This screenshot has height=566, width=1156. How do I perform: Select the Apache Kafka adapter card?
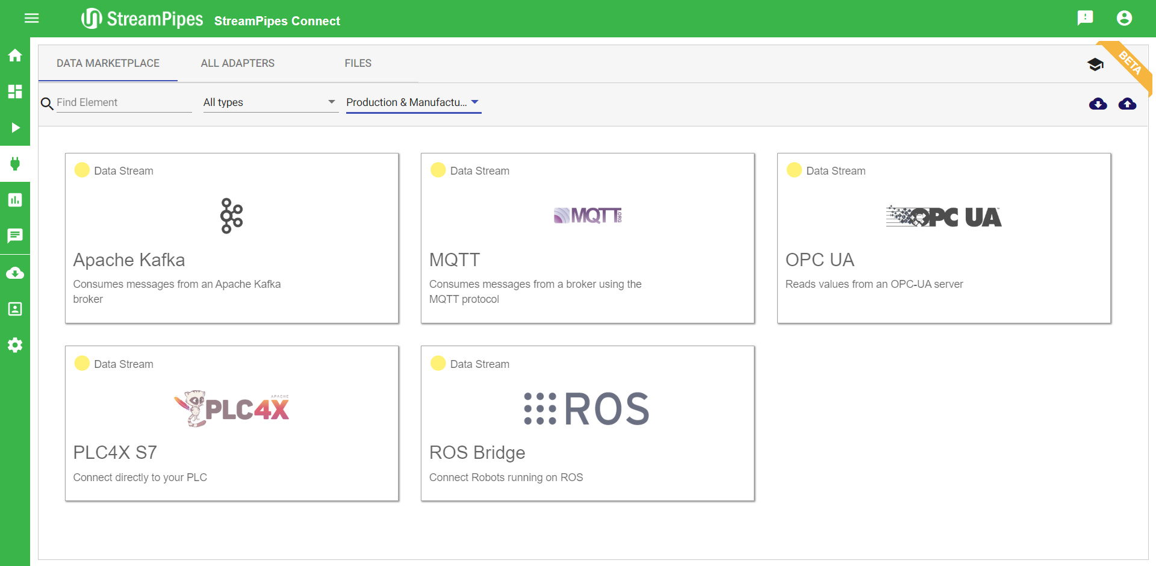(232, 238)
